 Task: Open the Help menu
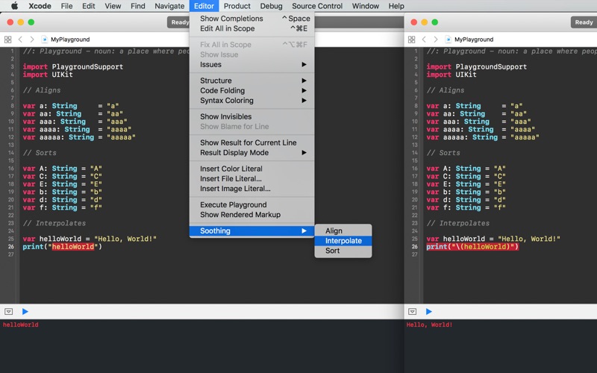point(396,6)
